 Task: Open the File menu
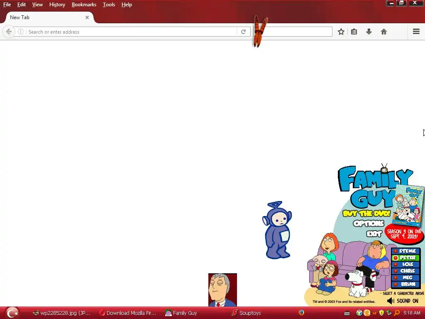[7, 5]
